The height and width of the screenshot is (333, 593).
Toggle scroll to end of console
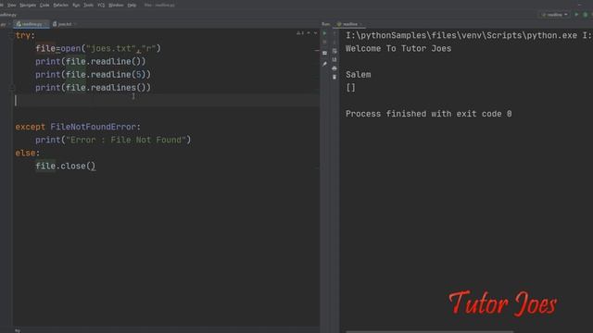click(334, 59)
